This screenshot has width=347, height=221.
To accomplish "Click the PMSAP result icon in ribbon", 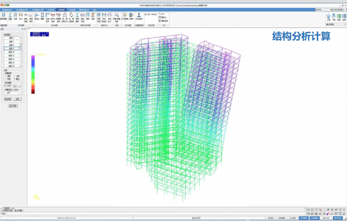I will [155, 15].
